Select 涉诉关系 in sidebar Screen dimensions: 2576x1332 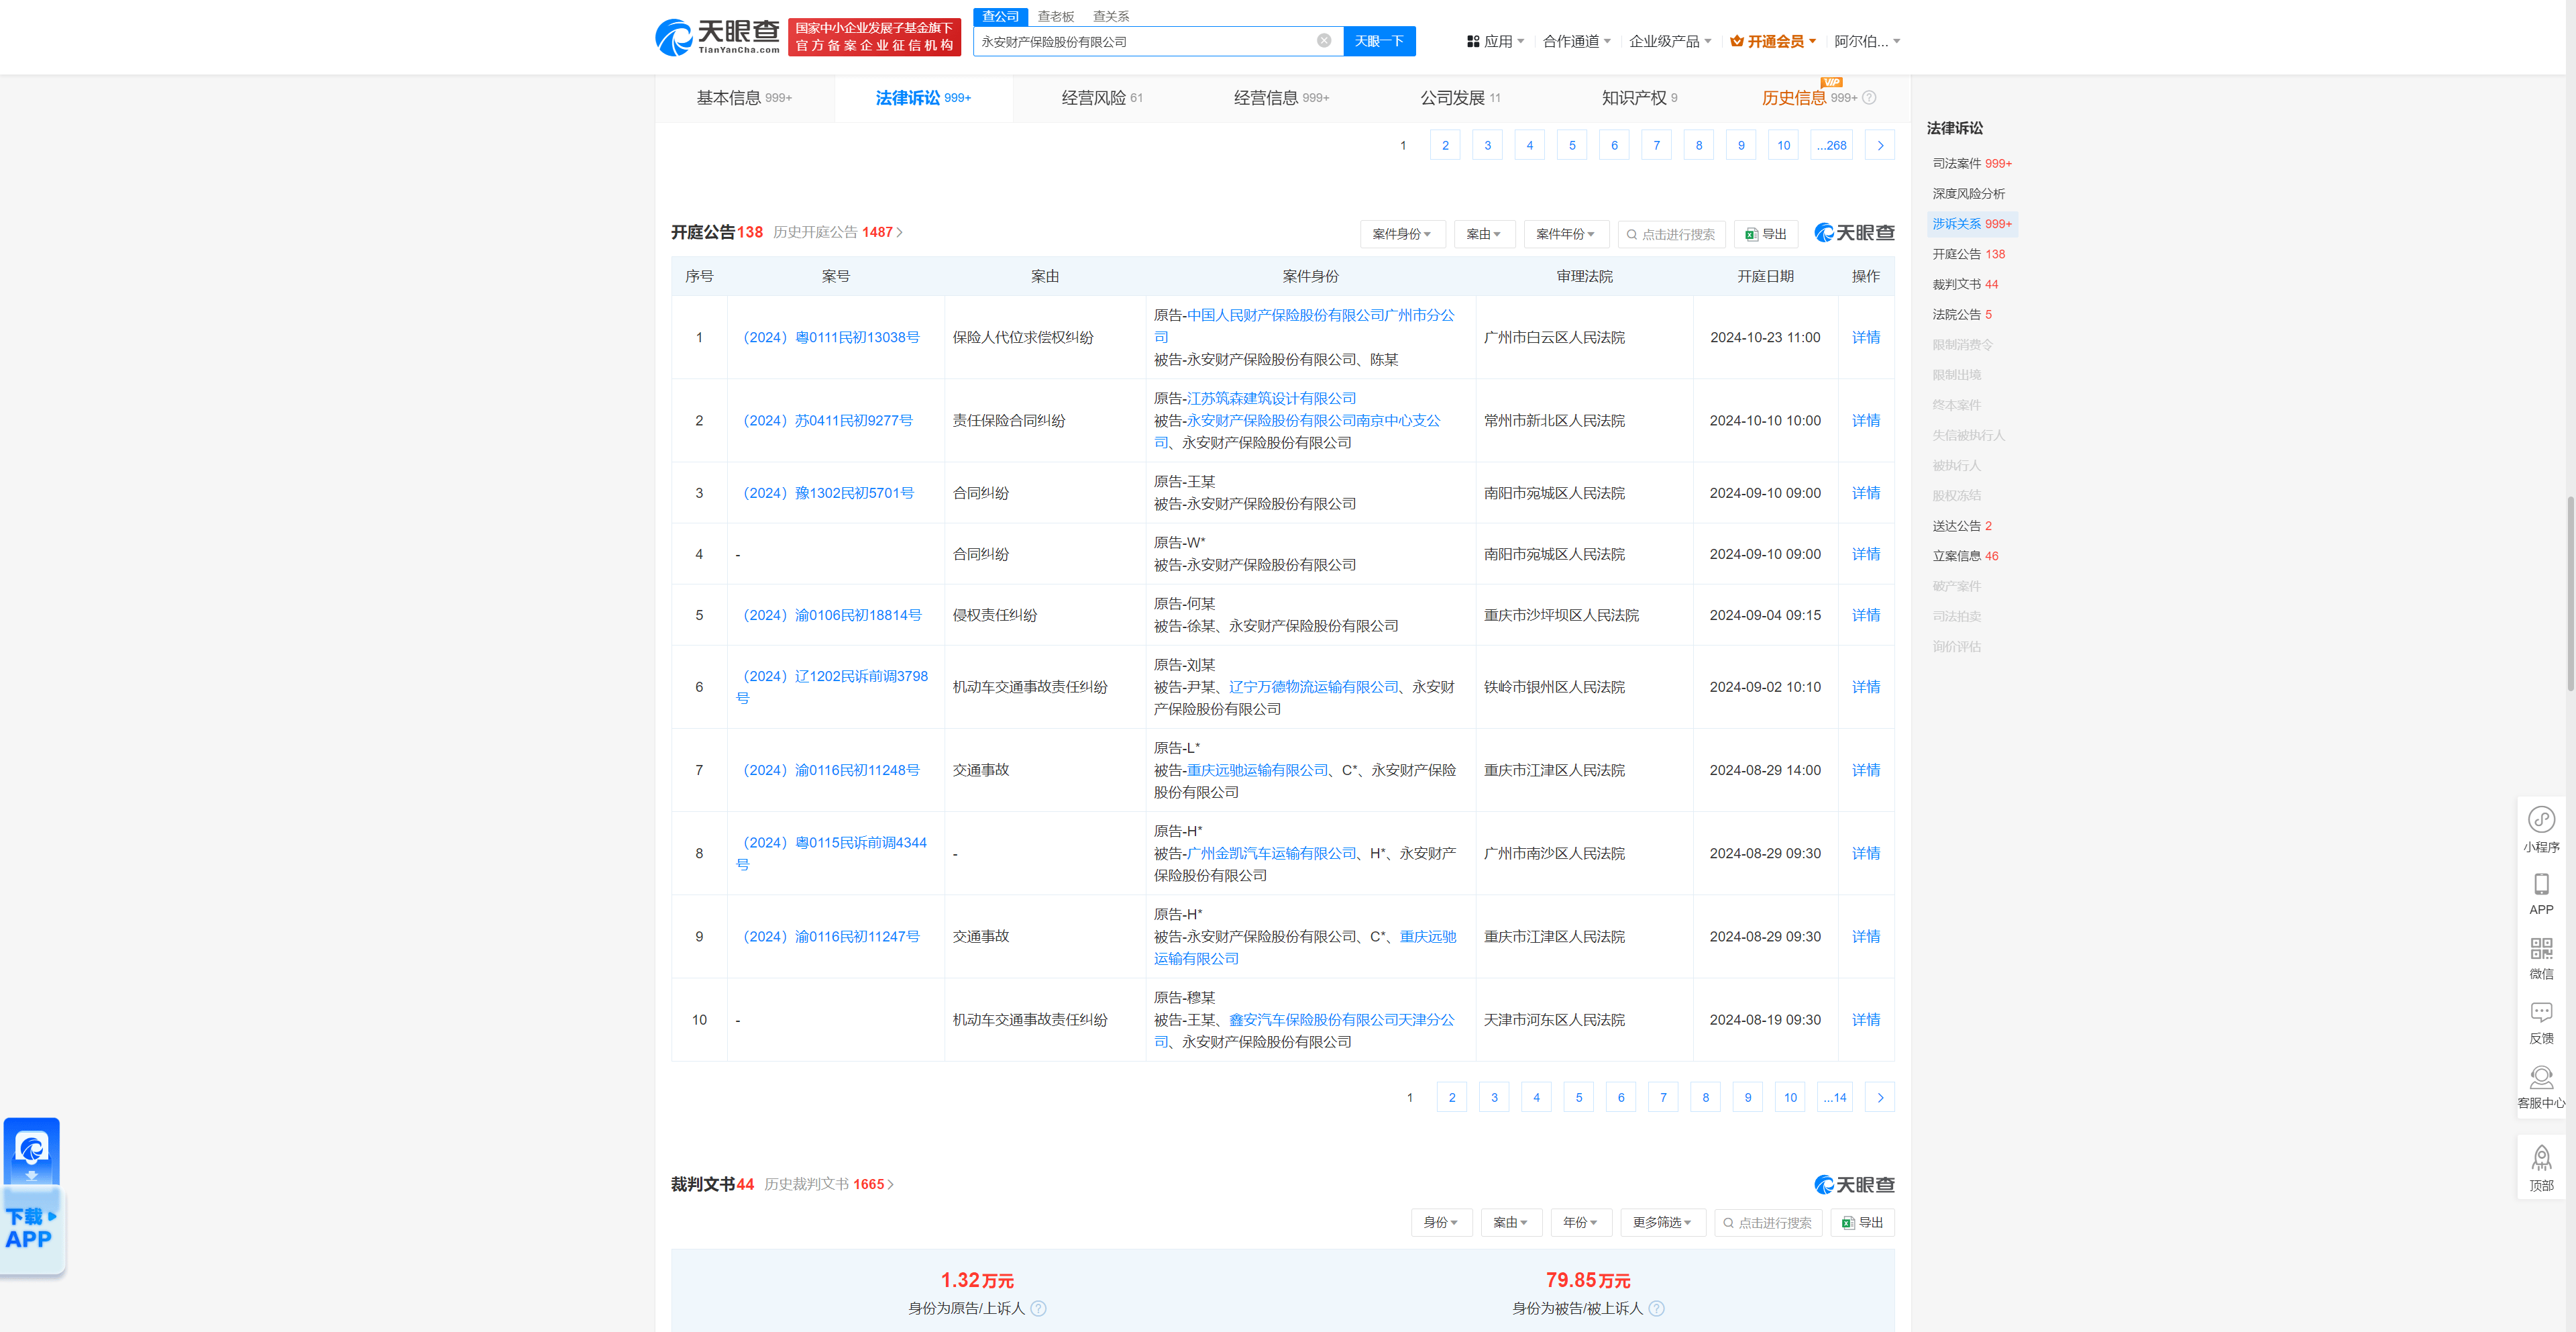click(x=1971, y=224)
